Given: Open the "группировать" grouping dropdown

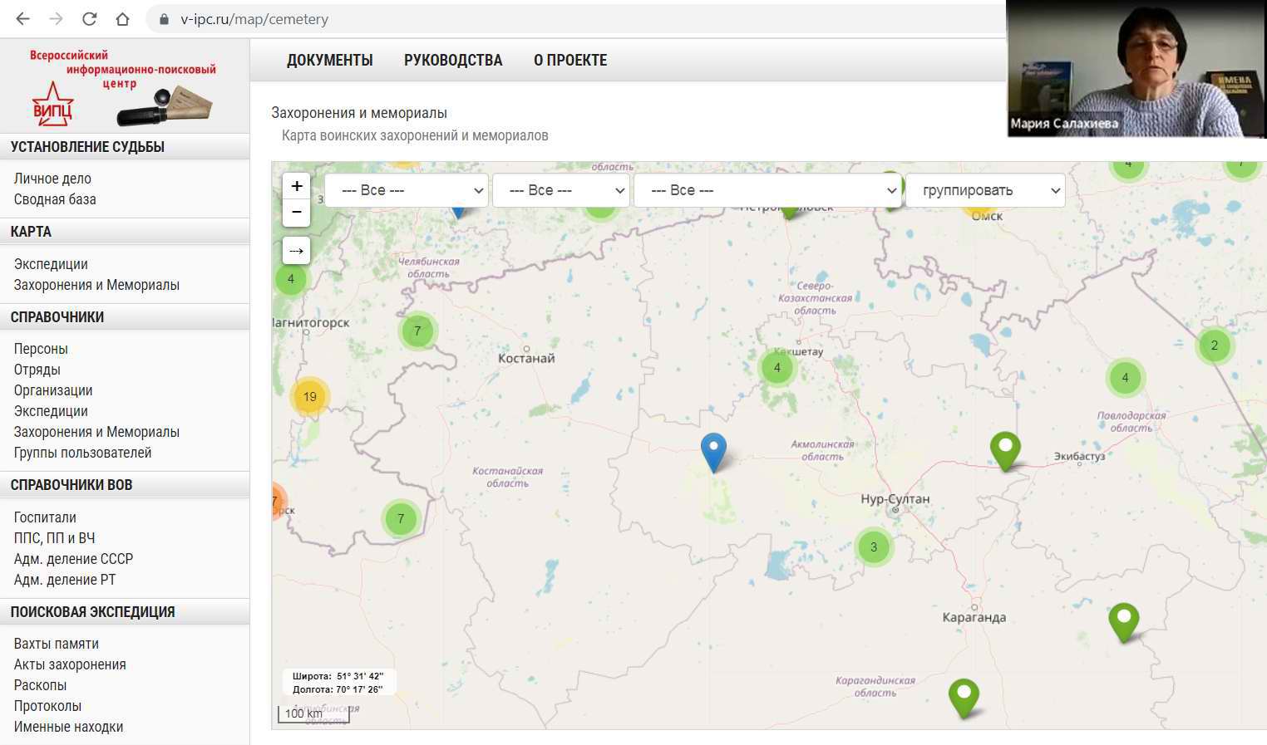Looking at the screenshot, I should [x=984, y=190].
